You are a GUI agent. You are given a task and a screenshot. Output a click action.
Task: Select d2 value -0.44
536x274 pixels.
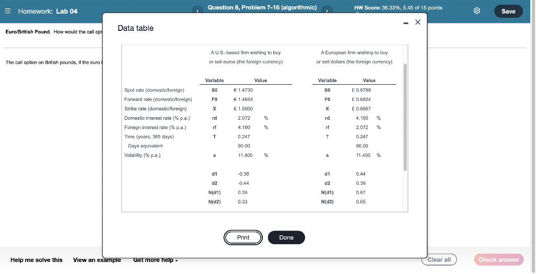click(x=243, y=183)
